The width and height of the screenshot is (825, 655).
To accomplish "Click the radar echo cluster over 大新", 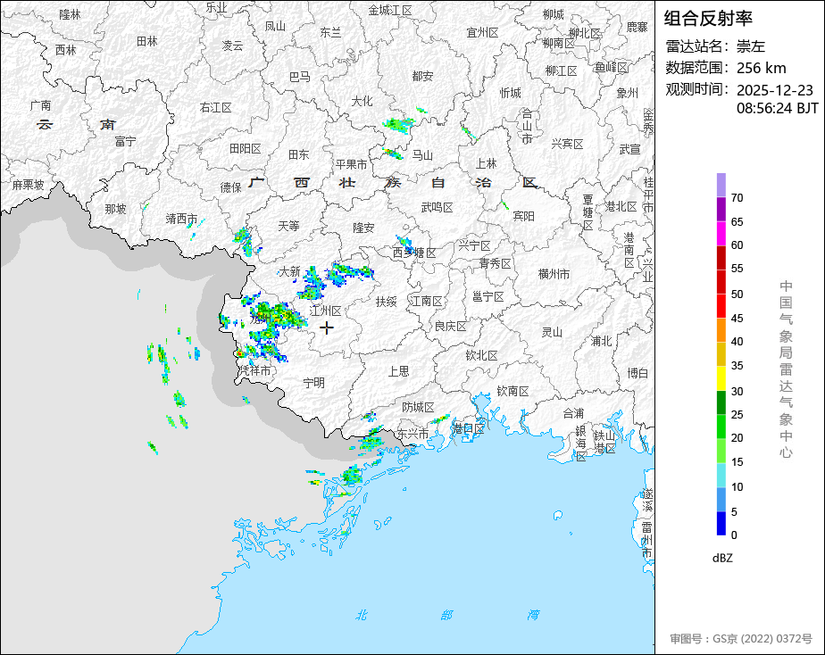I will click(x=312, y=284).
